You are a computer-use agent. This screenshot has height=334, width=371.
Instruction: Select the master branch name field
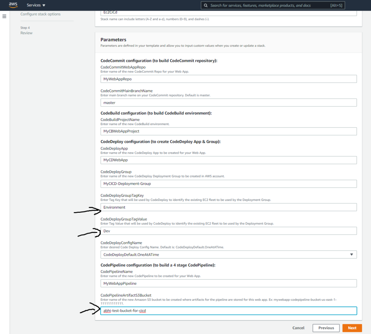228,102
